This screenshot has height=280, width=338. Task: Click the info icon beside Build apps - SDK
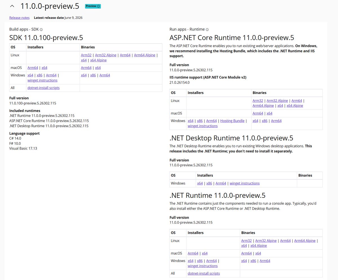pyautogui.click(x=41, y=30)
